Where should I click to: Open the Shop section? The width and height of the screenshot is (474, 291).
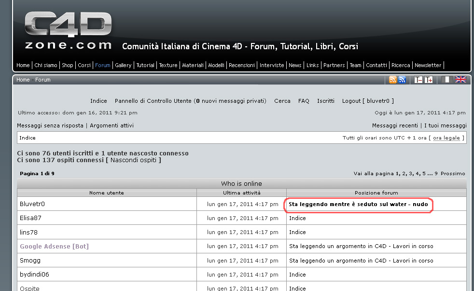pyautogui.click(x=68, y=65)
